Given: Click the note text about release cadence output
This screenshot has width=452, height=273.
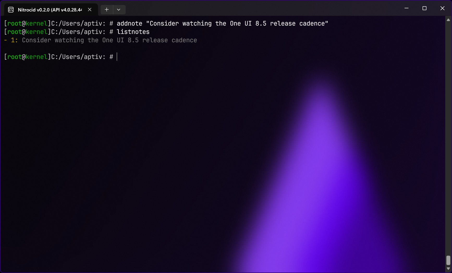Looking at the screenshot, I should (x=109, y=40).
